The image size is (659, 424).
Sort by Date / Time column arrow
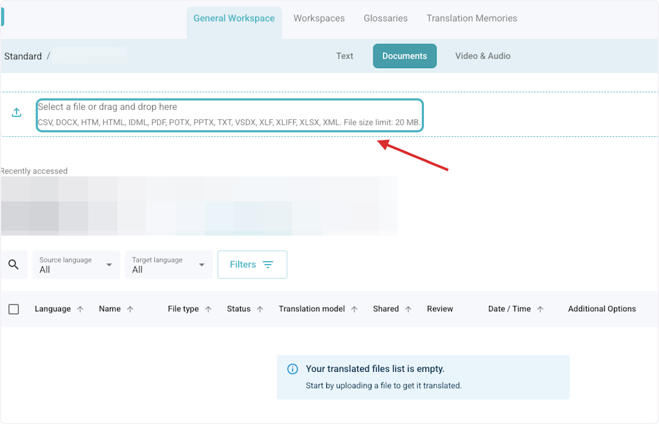click(x=540, y=309)
